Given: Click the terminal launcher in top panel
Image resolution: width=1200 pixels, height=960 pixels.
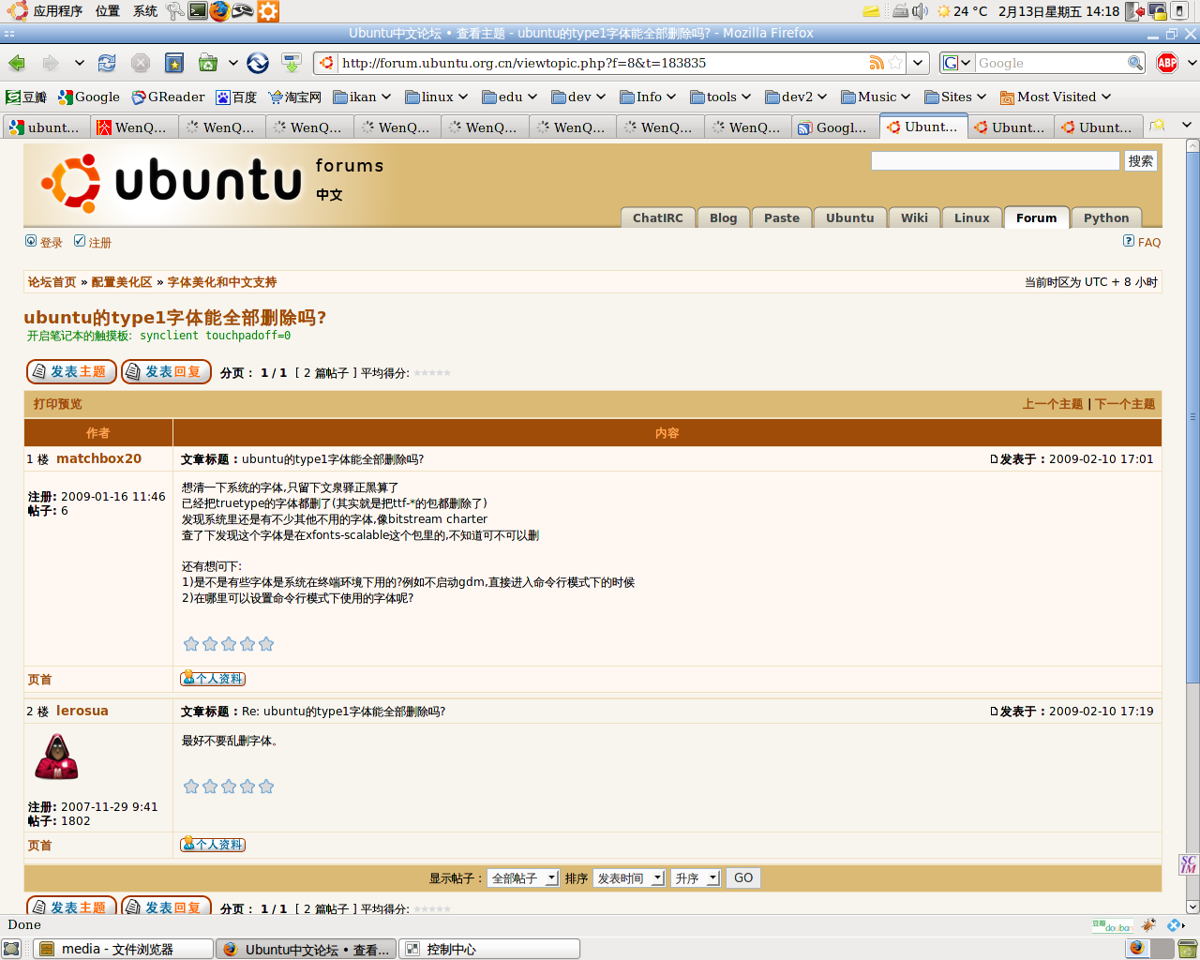Looking at the screenshot, I should point(197,11).
